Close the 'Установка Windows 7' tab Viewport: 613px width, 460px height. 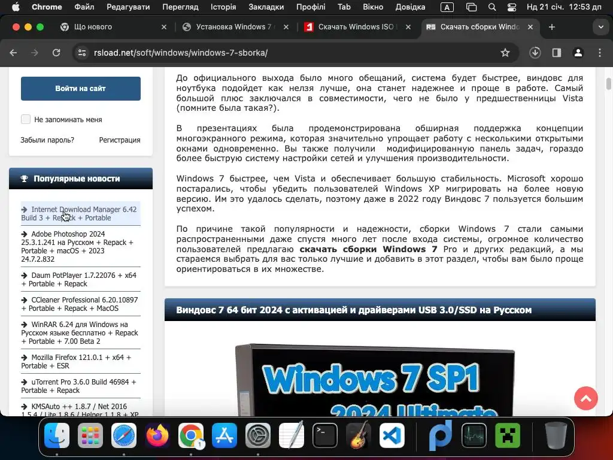click(x=286, y=27)
